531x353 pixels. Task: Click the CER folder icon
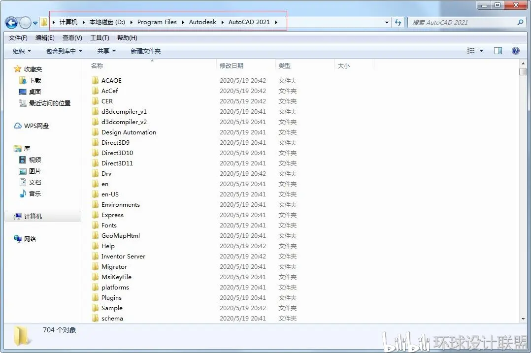tap(95, 101)
